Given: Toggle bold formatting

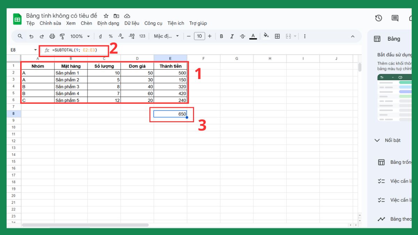Looking at the screenshot, I should click(x=221, y=36).
